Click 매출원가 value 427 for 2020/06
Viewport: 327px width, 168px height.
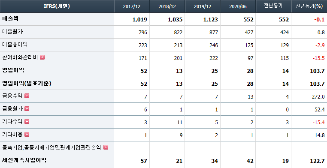click(249, 33)
